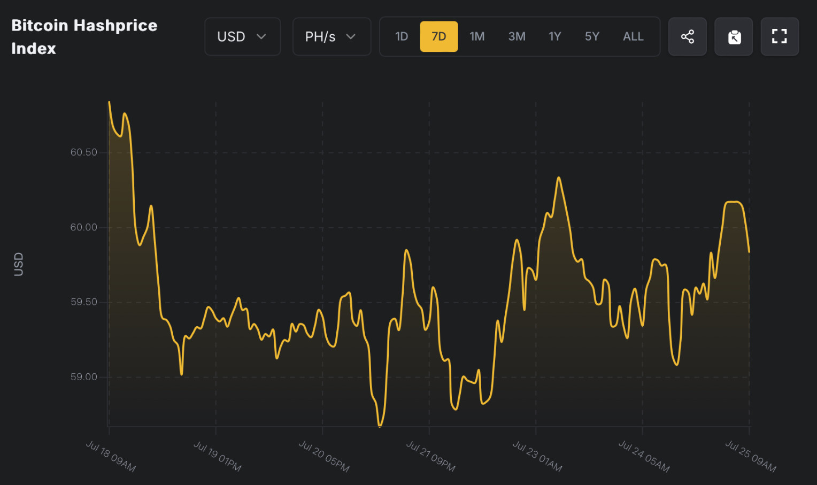Expand chart to fullscreen
This screenshot has width=817, height=485.
(x=779, y=36)
